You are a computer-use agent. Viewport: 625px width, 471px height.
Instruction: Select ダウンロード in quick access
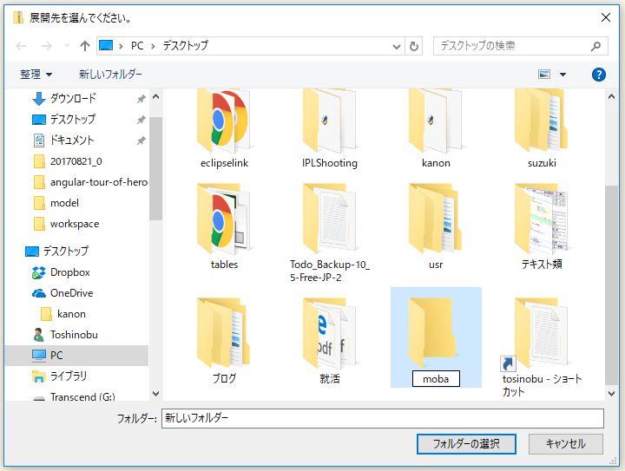click(x=74, y=98)
